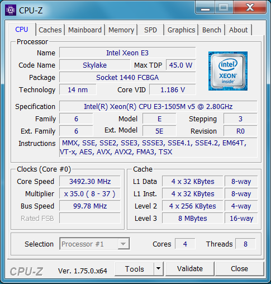Click the Specification field E3-1505M v5
Screen dimensions: 271x284
pyautogui.click(x=158, y=106)
